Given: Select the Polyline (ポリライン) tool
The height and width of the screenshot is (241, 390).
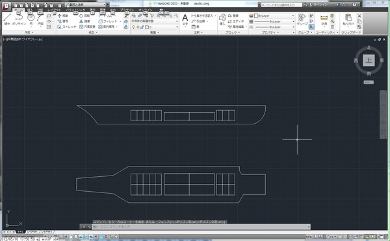Looking at the screenshot, I should click(19, 19).
